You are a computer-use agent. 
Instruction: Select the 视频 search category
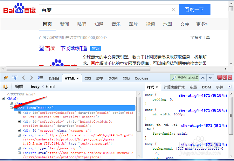tap(150, 24)
